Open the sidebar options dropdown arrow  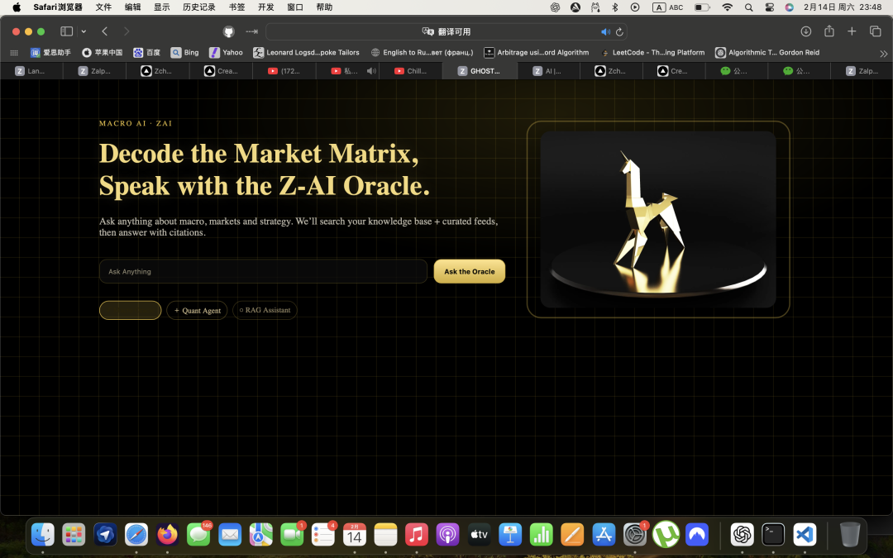pos(84,31)
